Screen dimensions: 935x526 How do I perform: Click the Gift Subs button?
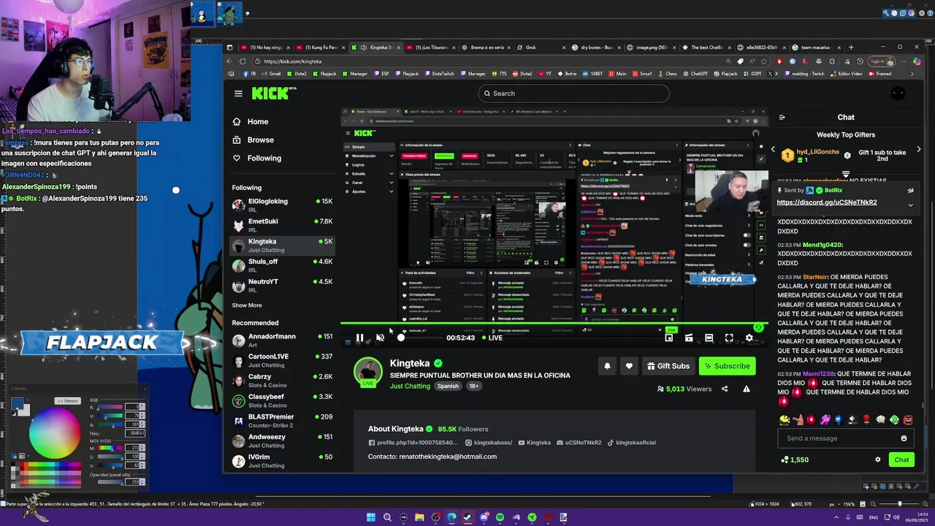pos(667,366)
